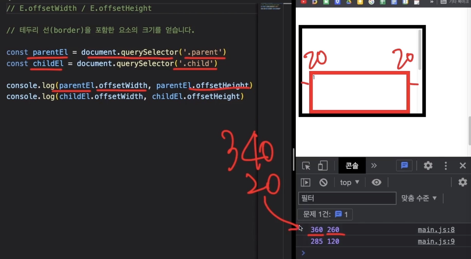
Task: Click the Korean border comment line
Action: (100, 30)
